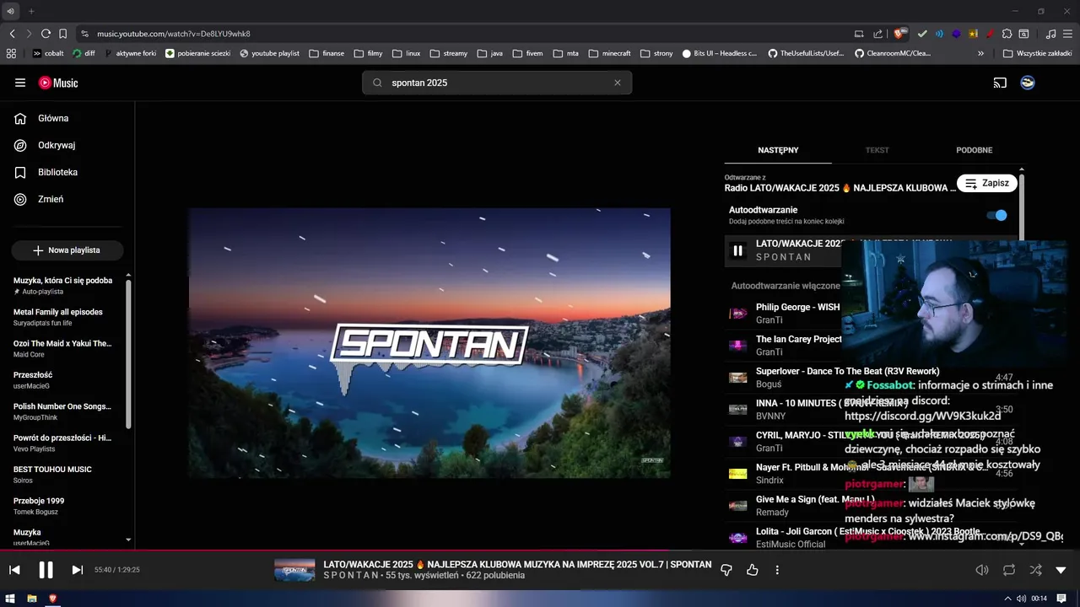The image size is (1080, 607).
Task: Seek on the red playback progress bar
Action: pos(540,551)
